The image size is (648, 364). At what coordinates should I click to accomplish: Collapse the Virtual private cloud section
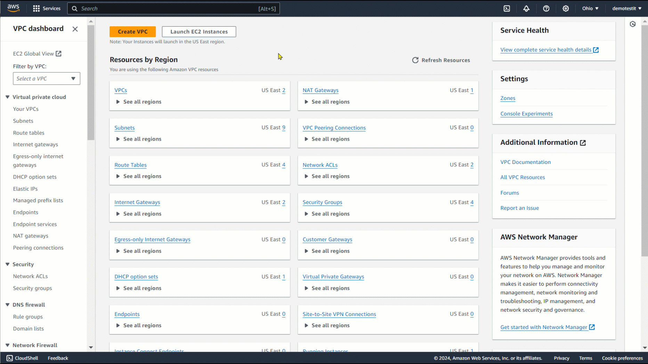[x=7, y=97]
